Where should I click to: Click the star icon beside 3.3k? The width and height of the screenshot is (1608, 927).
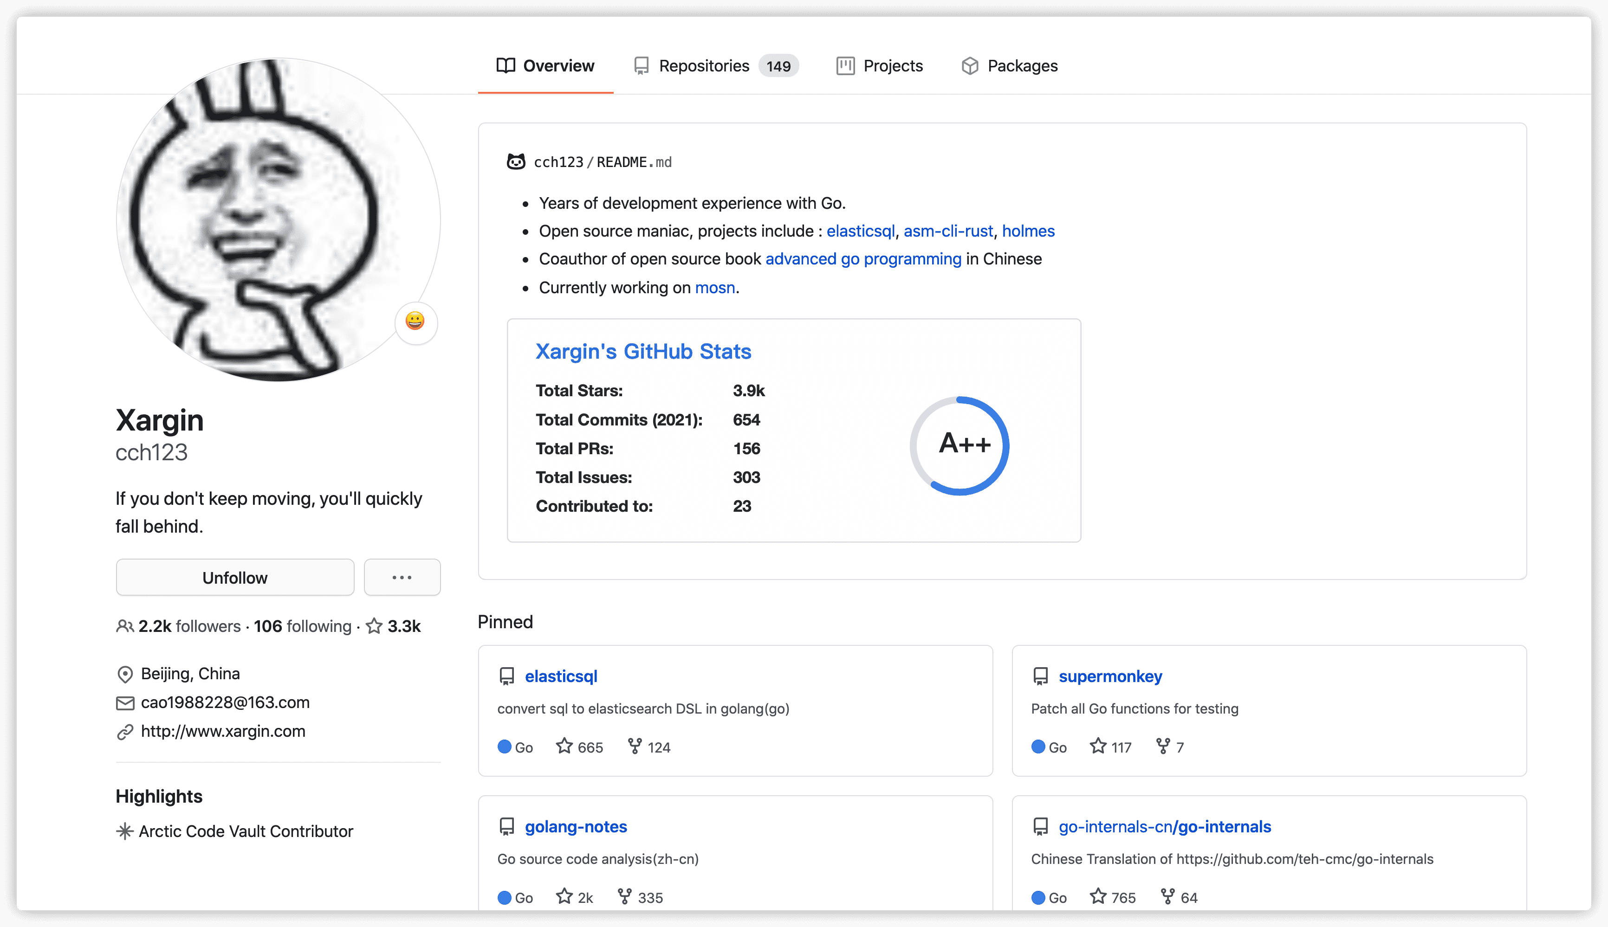(x=375, y=626)
